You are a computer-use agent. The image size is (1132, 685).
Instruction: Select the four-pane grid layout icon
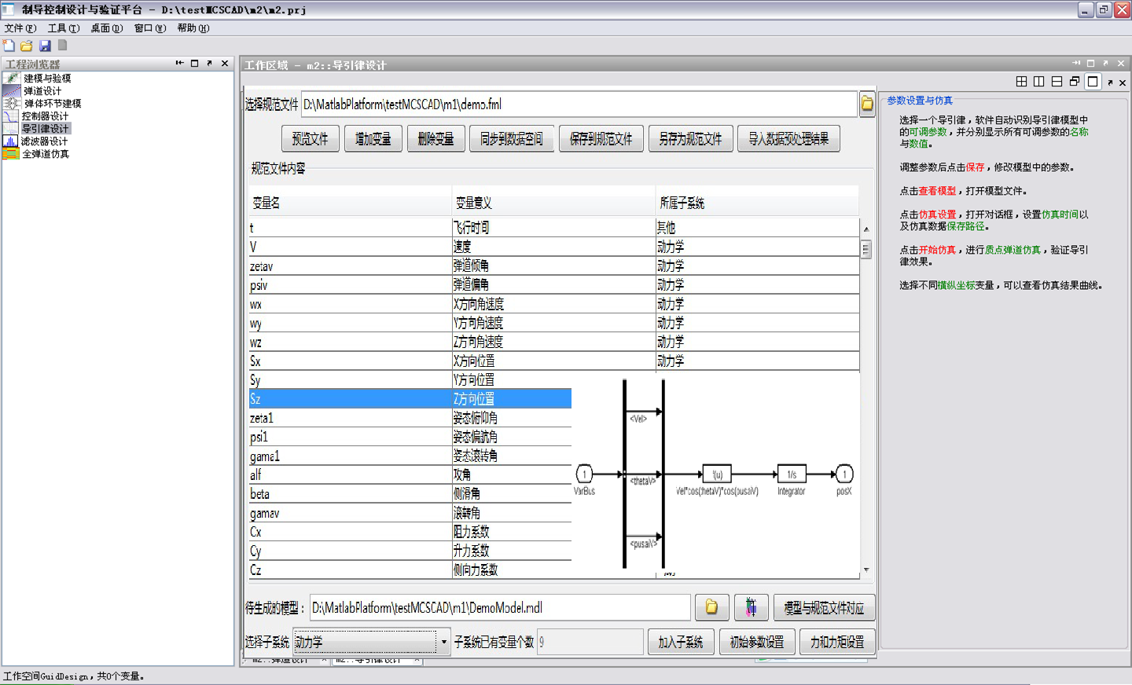[1021, 82]
